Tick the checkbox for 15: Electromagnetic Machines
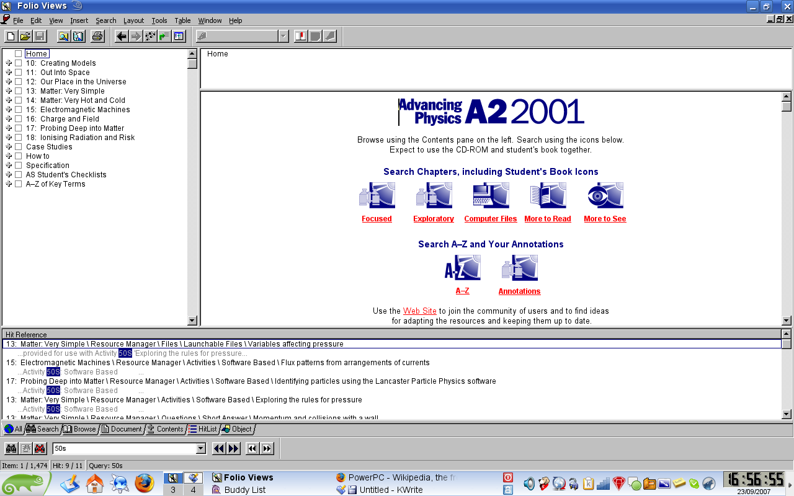This screenshot has height=496, width=794. click(19, 110)
